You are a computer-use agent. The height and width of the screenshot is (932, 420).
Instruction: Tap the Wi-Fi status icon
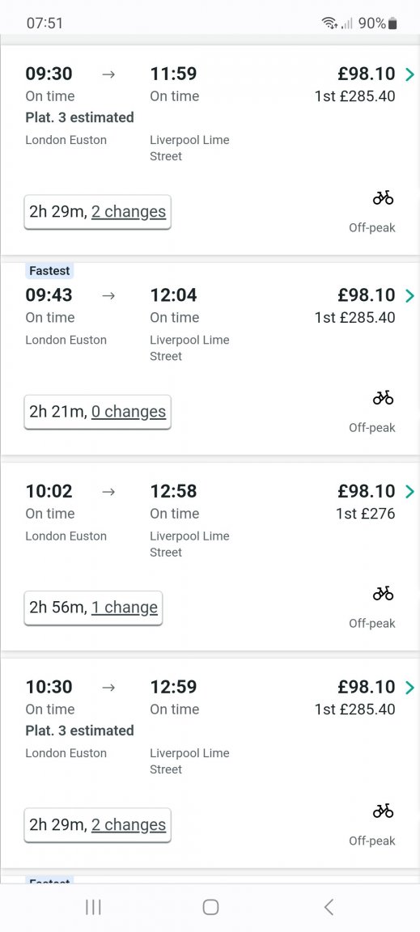point(329,23)
